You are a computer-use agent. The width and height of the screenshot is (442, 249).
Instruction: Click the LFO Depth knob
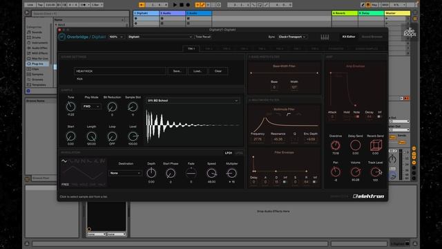151,173
